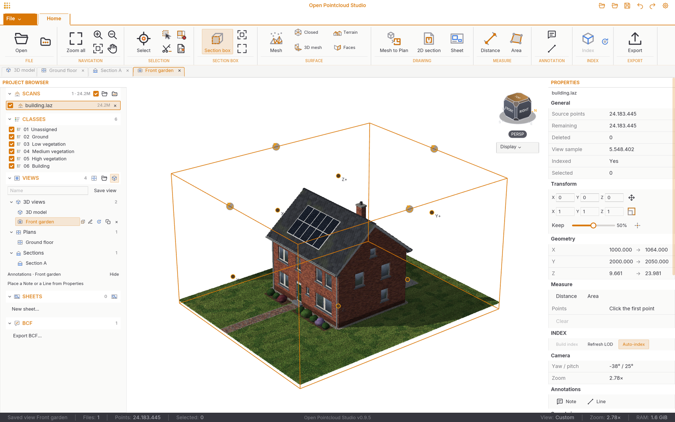
Task: Select the pan hand tool
Action: [112, 49]
